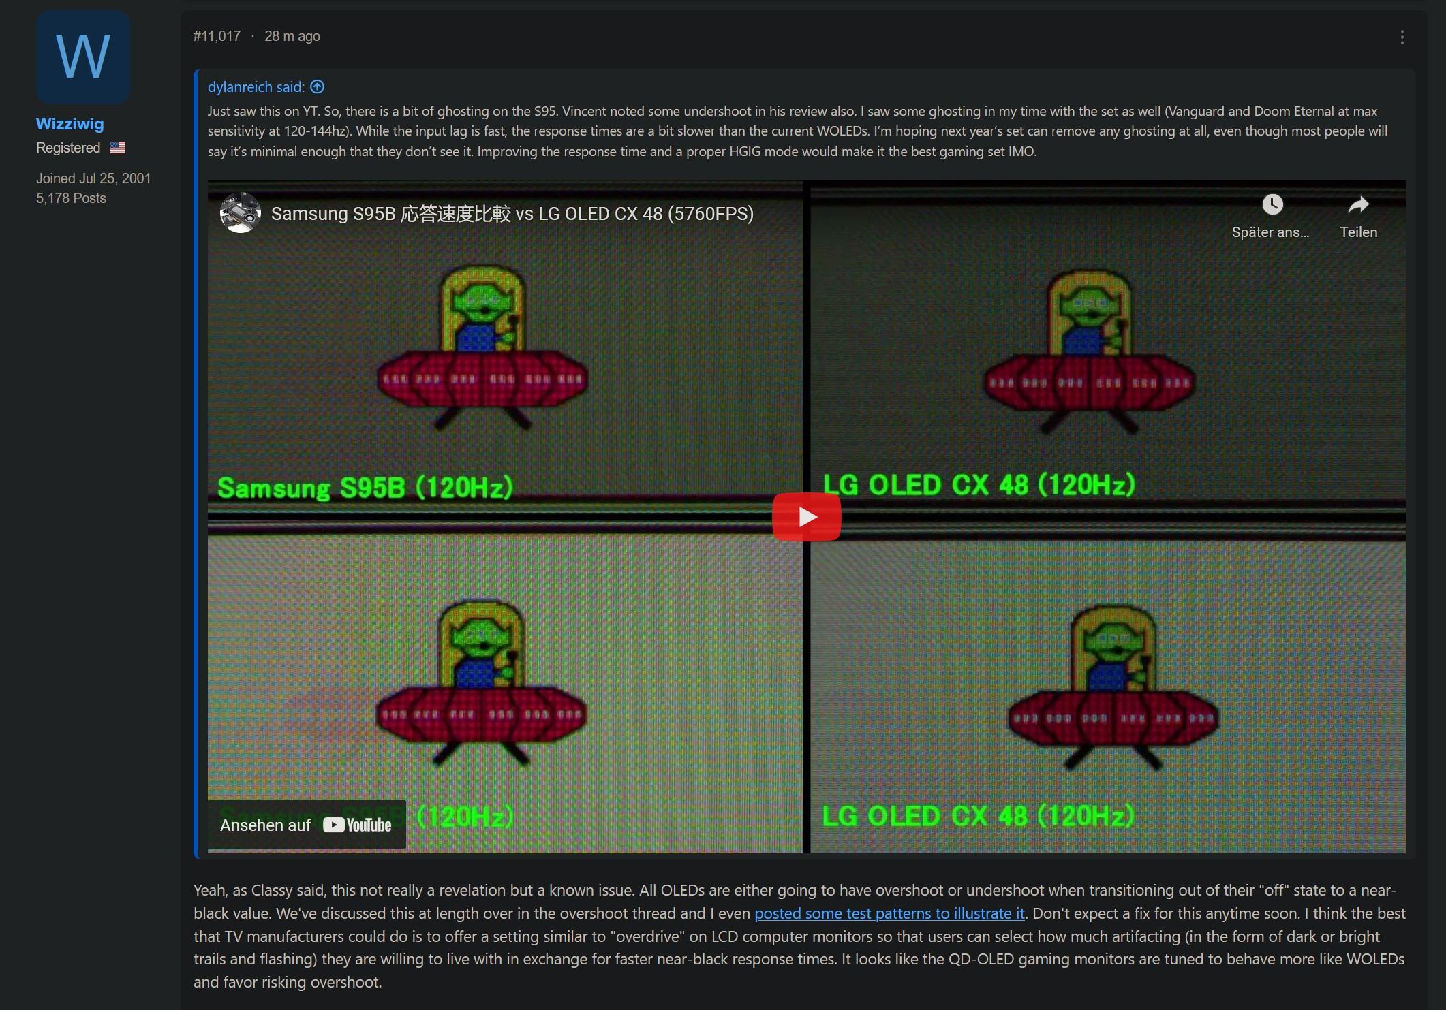
Task: Click the 'dylanreich said:' quote header
Action: pyautogui.click(x=256, y=87)
